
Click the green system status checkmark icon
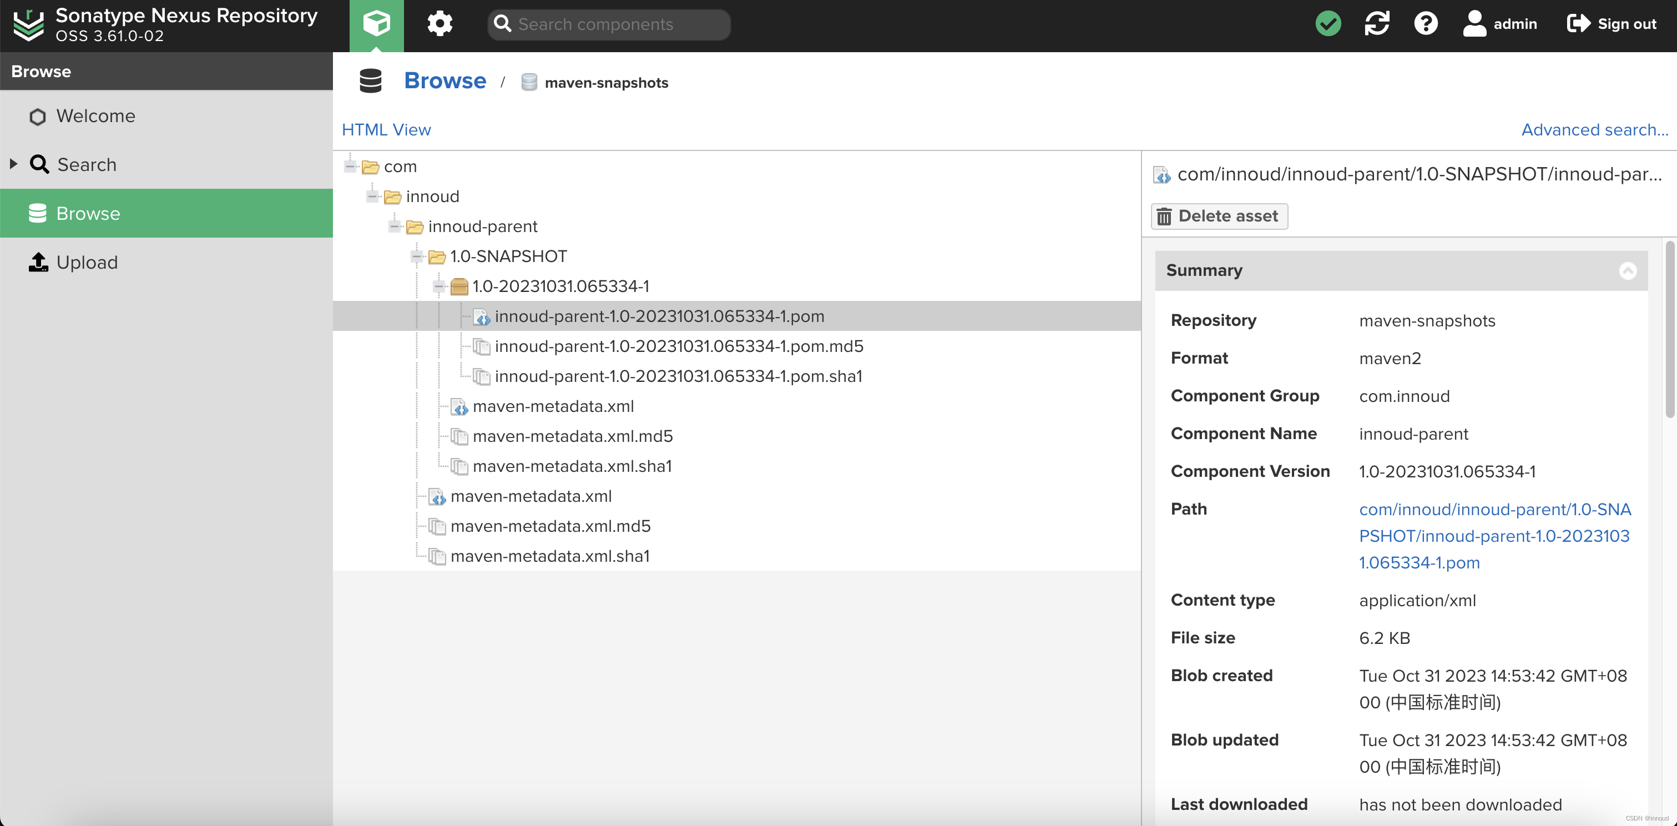[x=1329, y=23]
